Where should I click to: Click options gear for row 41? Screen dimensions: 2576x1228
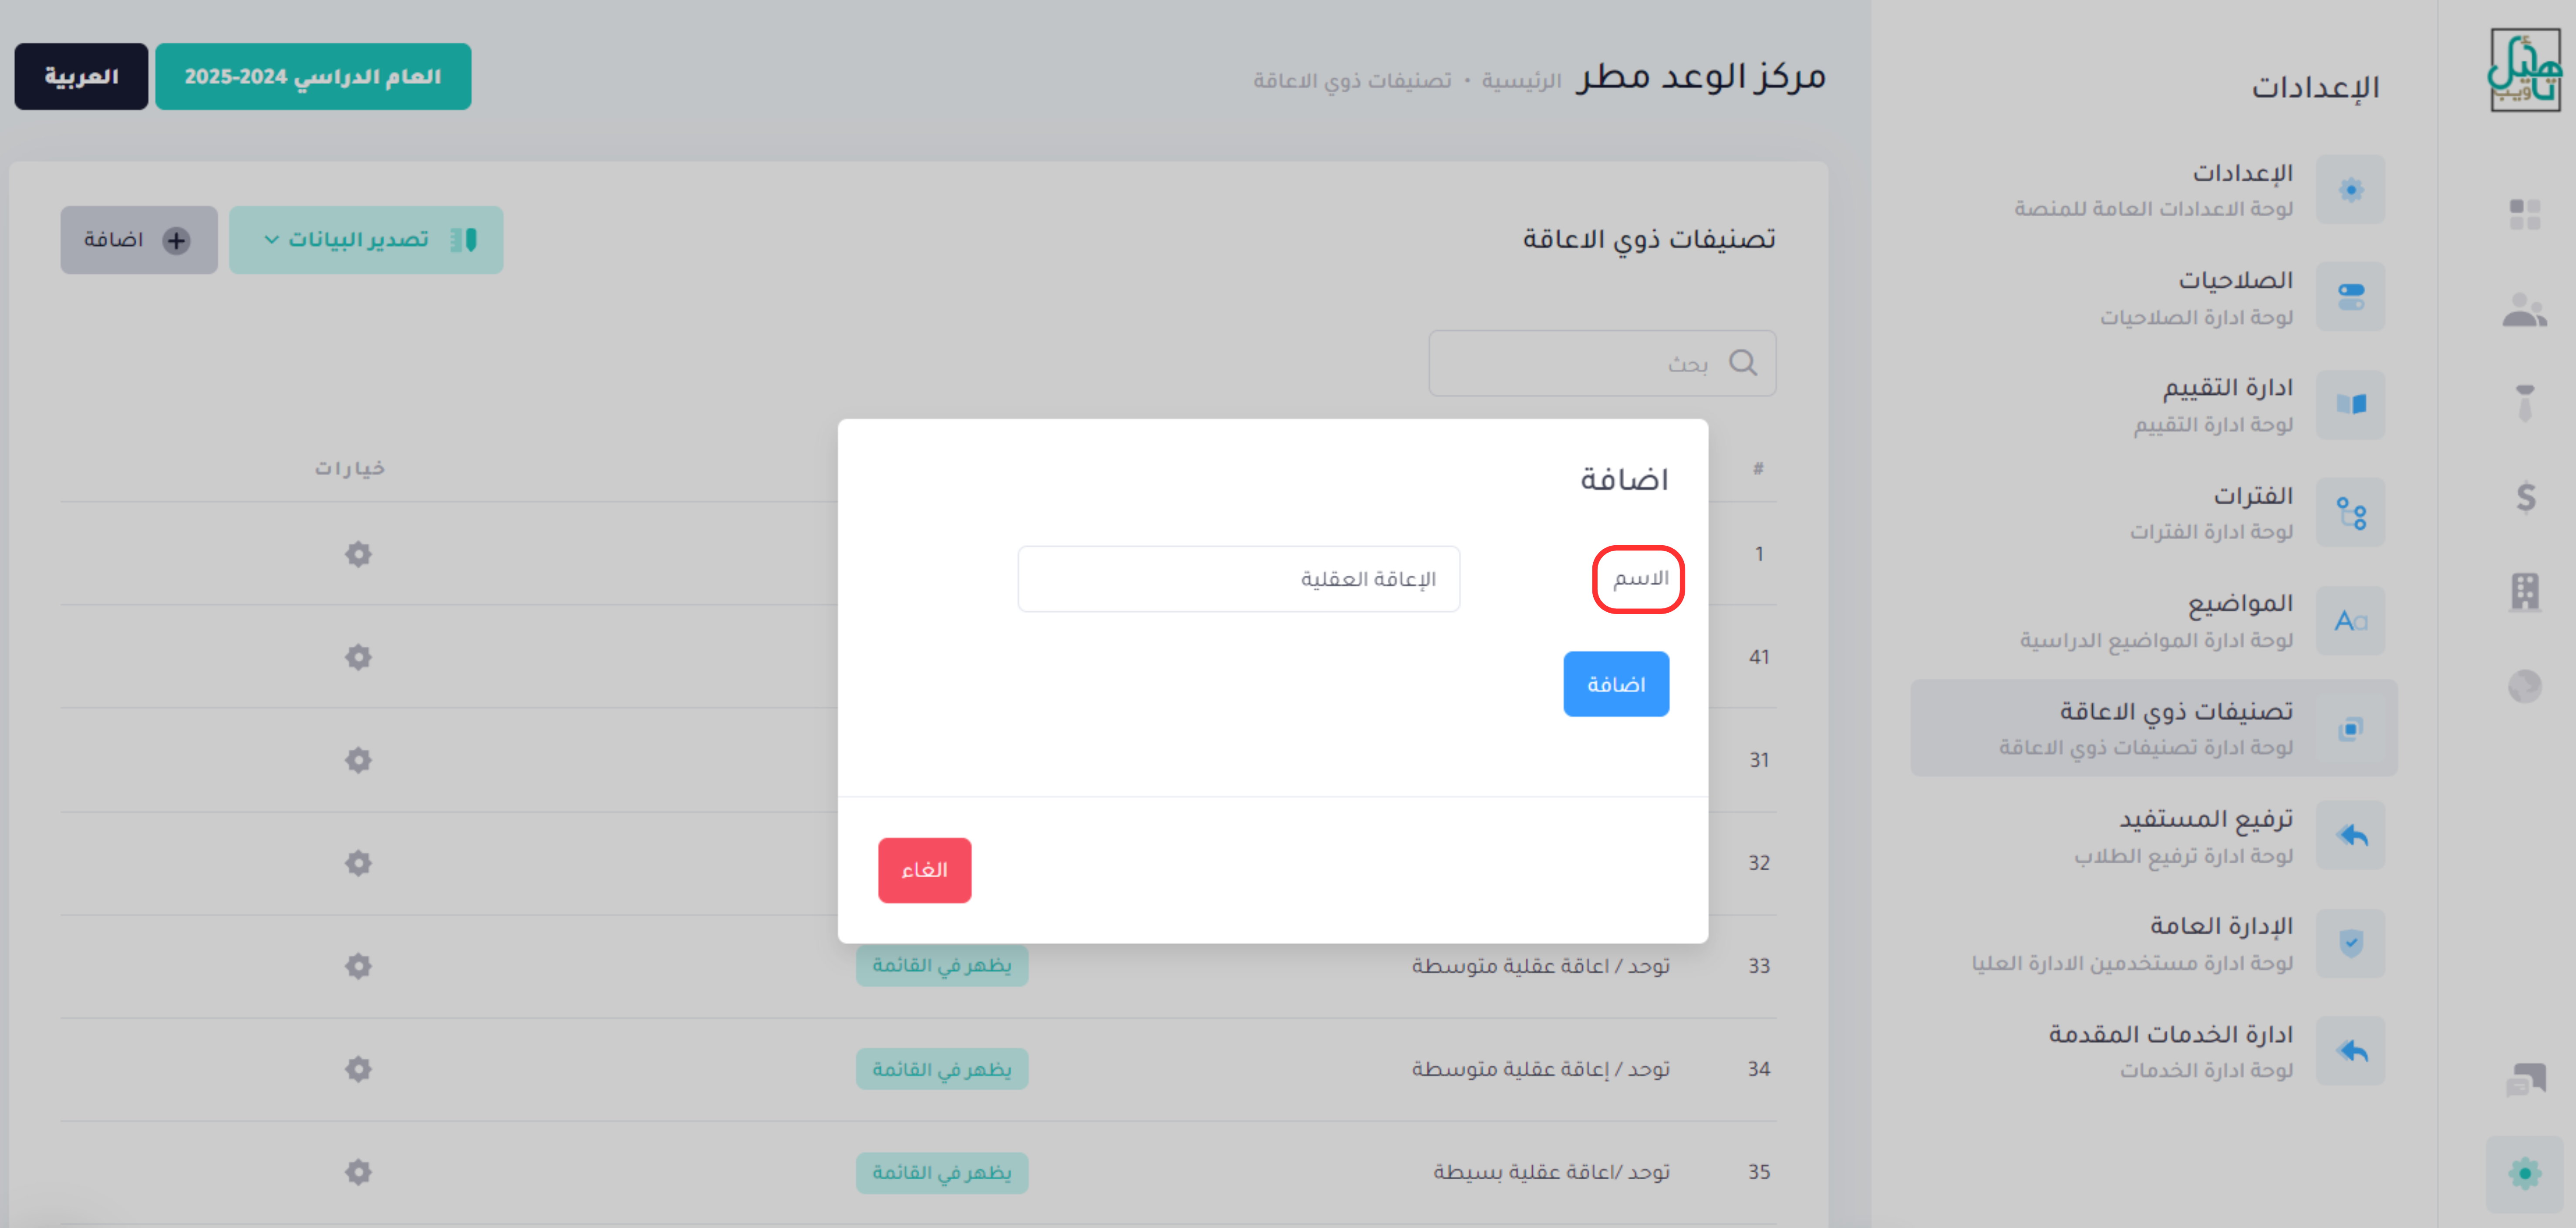358,657
